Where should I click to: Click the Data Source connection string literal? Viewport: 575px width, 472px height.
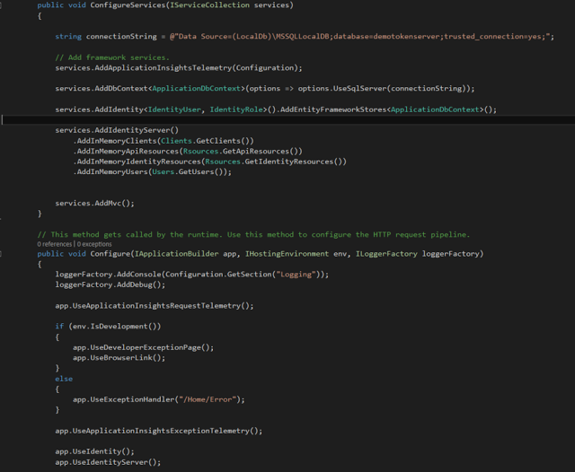tap(359, 37)
